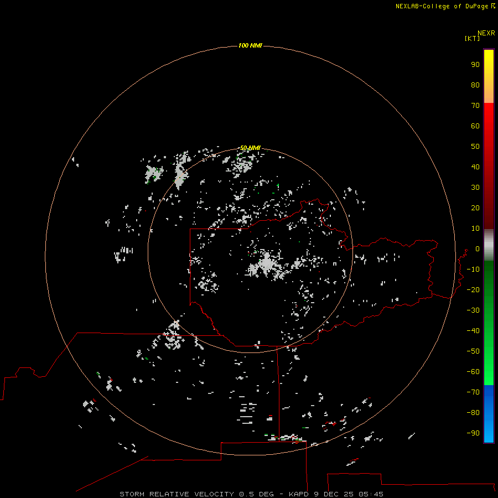Click the 05:45 timestamp in the caption
This screenshot has width=498, height=498.
click(x=371, y=494)
